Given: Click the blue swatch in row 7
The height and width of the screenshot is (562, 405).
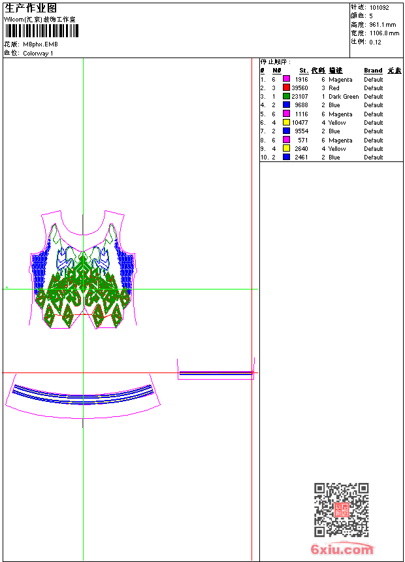Looking at the screenshot, I should coord(286,131).
